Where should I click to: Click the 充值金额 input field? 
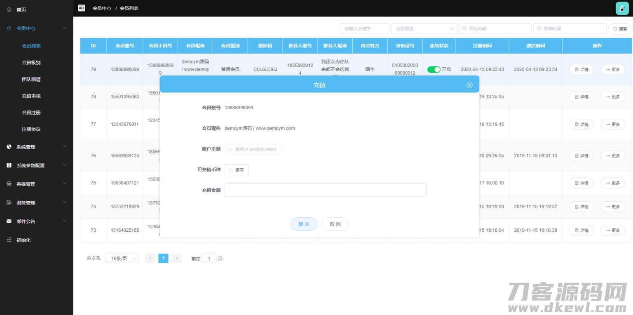click(x=325, y=190)
